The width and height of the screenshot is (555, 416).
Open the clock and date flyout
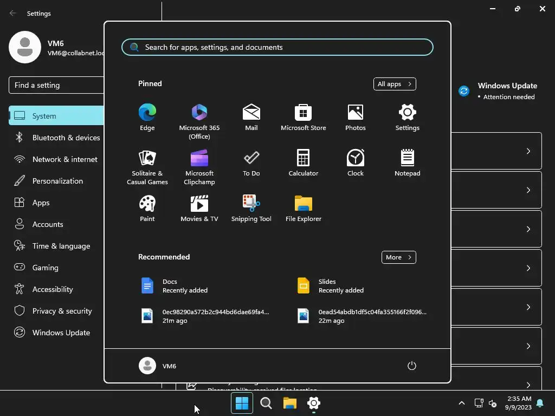click(x=519, y=403)
